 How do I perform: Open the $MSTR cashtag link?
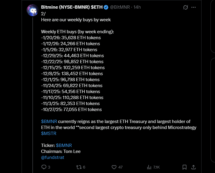[x=49, y=133]
